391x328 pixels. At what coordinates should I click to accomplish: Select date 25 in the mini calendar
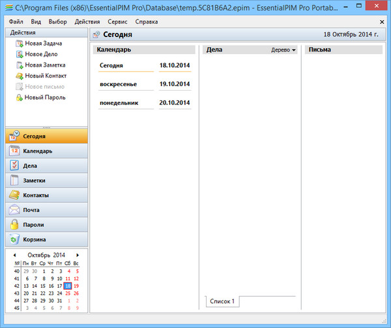pos(68,293)
